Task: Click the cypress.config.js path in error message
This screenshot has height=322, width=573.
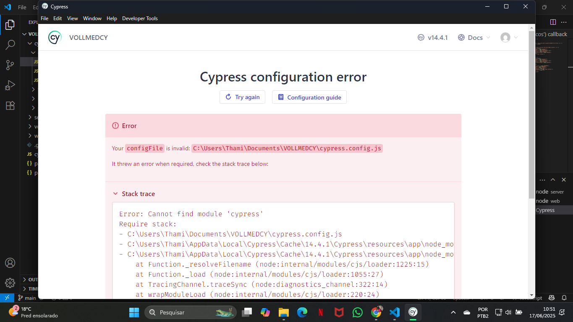Action: click(x=287, y=148)
